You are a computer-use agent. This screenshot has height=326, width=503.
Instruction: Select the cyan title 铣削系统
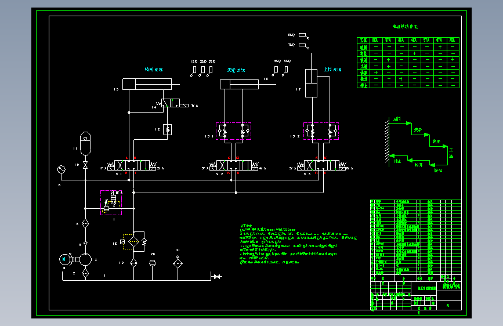click(154, 69)
